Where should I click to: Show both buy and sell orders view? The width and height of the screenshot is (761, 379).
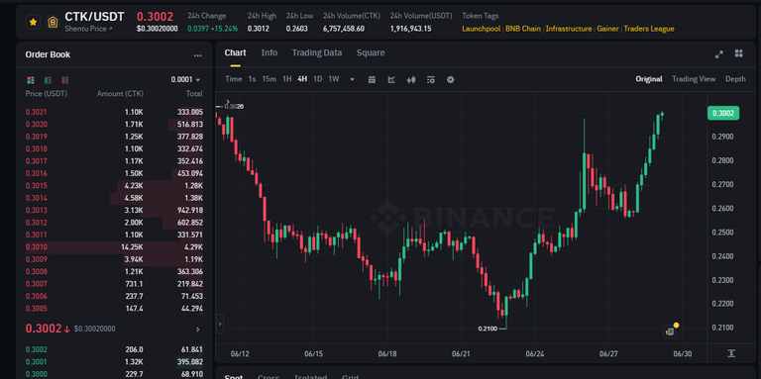tap(31, 80)
